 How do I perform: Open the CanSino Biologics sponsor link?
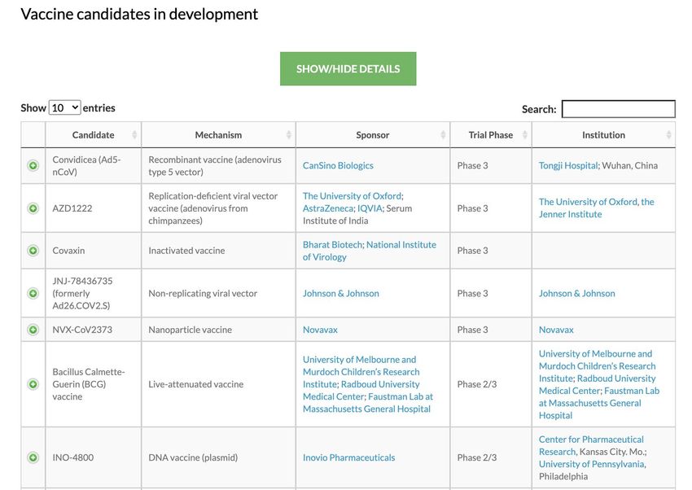(x=338, y=165)
